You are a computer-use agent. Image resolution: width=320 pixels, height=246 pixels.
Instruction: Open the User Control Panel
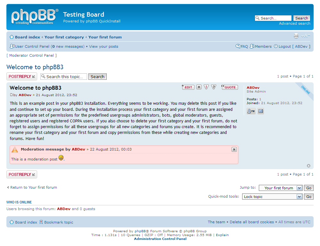pos(32,46)
